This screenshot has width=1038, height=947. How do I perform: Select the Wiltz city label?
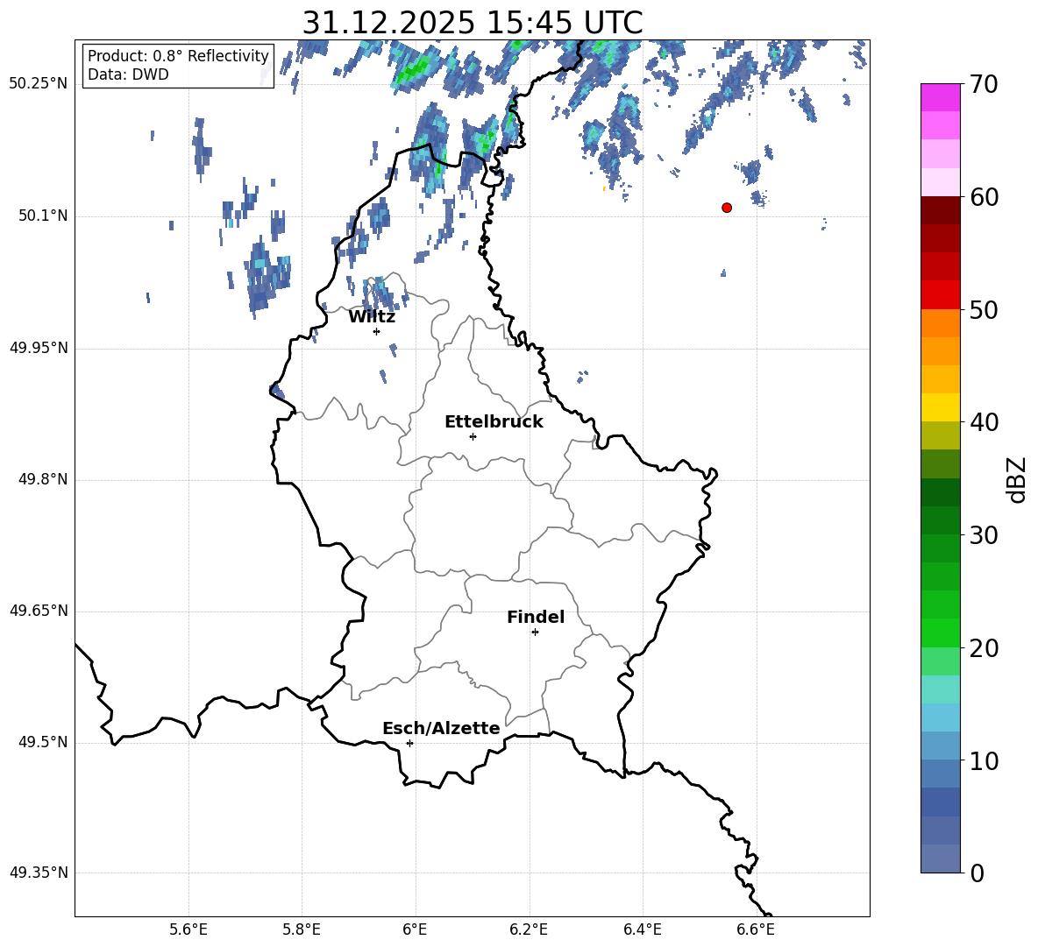click(372, 317)
